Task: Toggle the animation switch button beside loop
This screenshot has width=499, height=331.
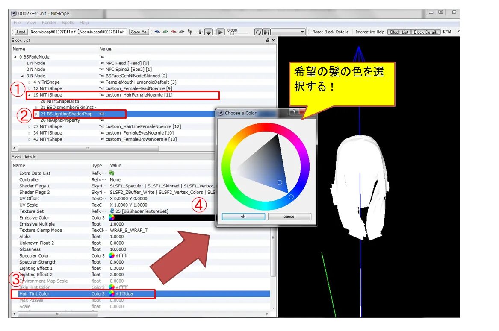Action: (x=267, y=32)
